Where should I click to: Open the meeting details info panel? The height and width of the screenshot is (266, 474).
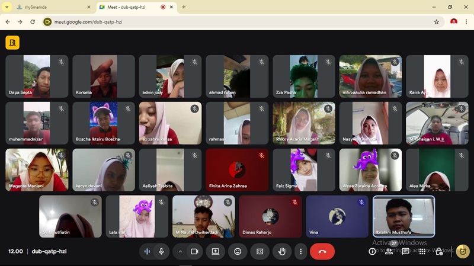point(372,251)
